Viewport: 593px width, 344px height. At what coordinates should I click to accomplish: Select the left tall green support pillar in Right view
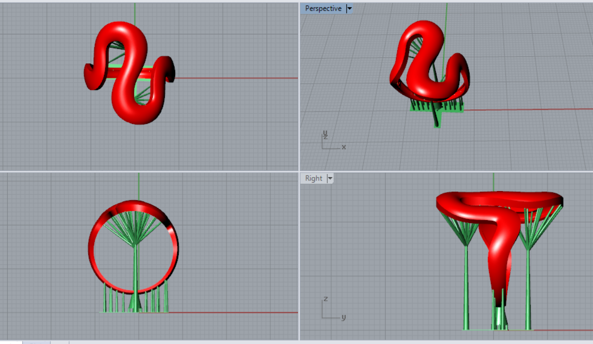[x=466, y=285]
